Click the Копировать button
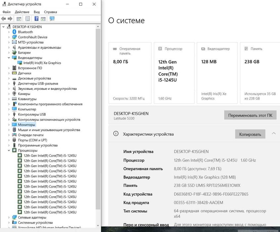 click(x=250, y=134)
